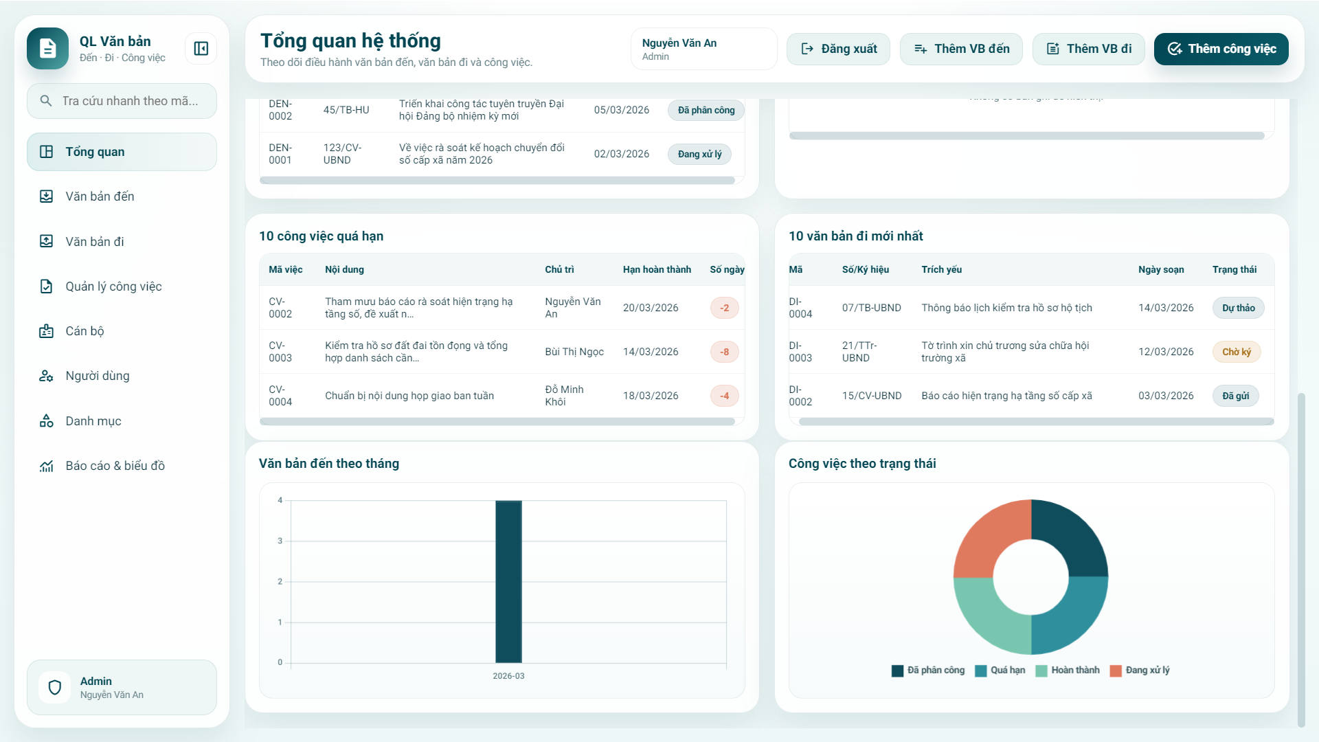The height and width of the screenshot is (742, 1319).
Task: Click the Văn bản đi outbox icon
Action: (46, 241)
